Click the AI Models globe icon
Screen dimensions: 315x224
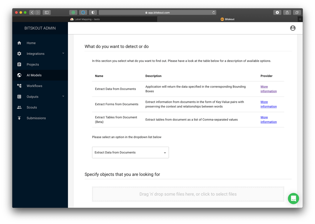pyautogui.click(x=19, y=75)
